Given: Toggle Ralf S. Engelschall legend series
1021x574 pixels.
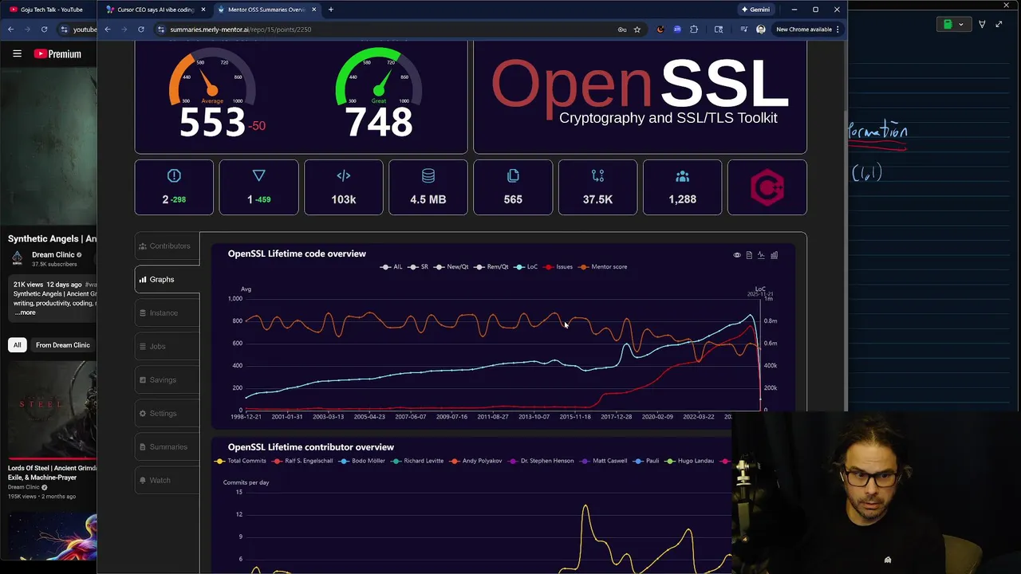Looking at the screenshot, I should tap(303, 461).
